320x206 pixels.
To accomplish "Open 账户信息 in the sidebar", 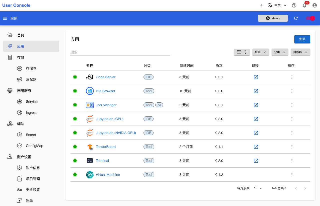I will 31,168.
